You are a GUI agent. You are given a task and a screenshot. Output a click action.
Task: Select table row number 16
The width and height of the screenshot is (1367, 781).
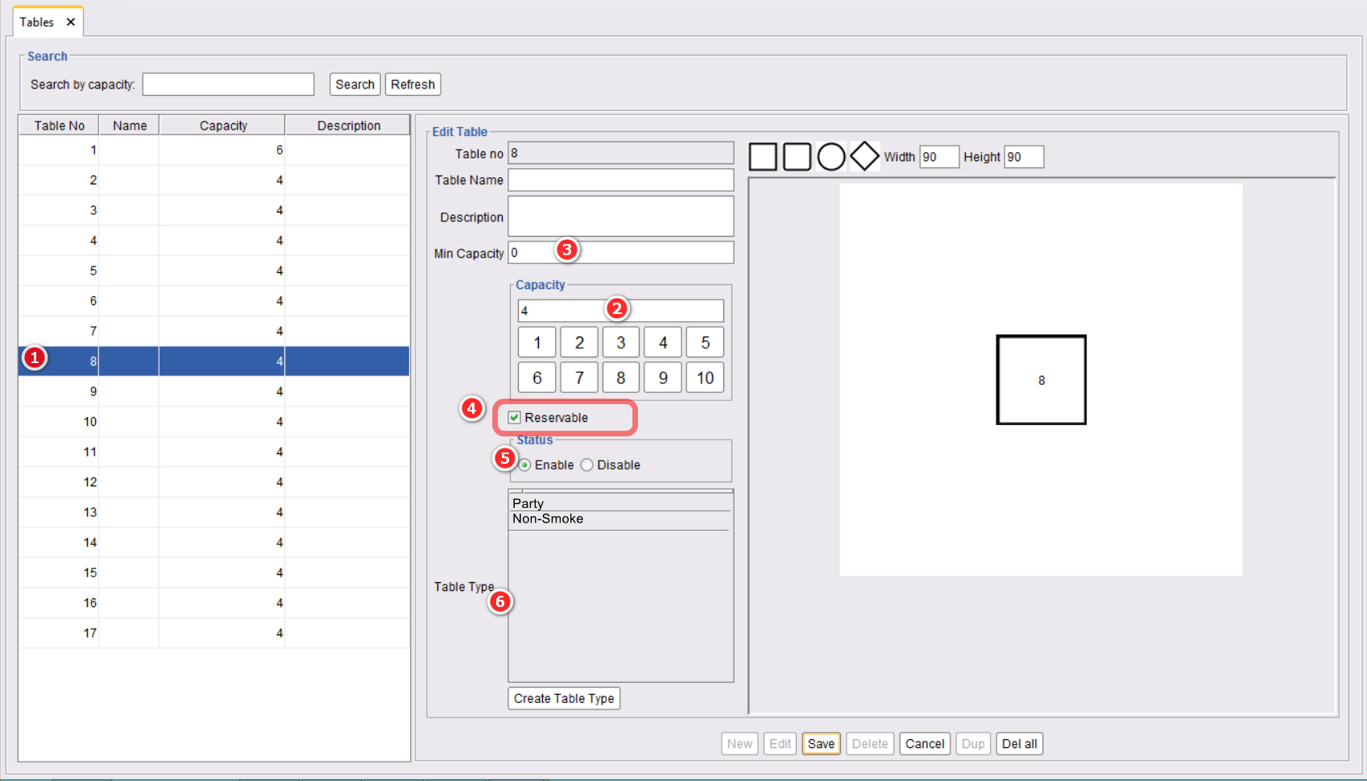[214, 603]
